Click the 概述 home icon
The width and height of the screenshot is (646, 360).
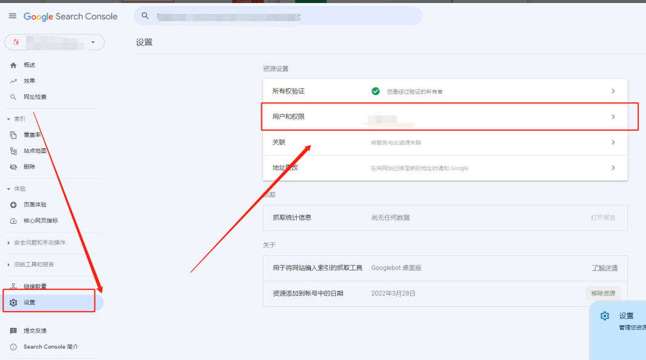(13, 65)
